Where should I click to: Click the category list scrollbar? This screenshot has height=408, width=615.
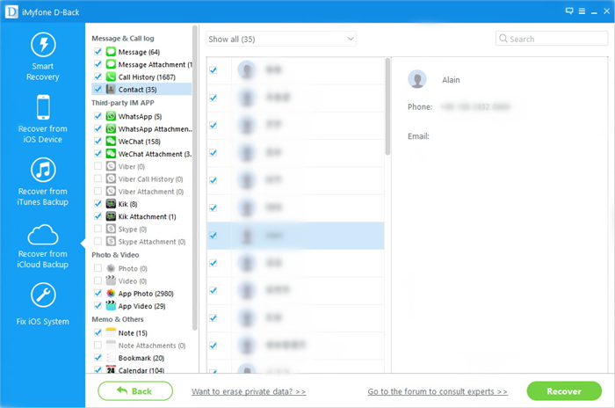coord(194,177)
